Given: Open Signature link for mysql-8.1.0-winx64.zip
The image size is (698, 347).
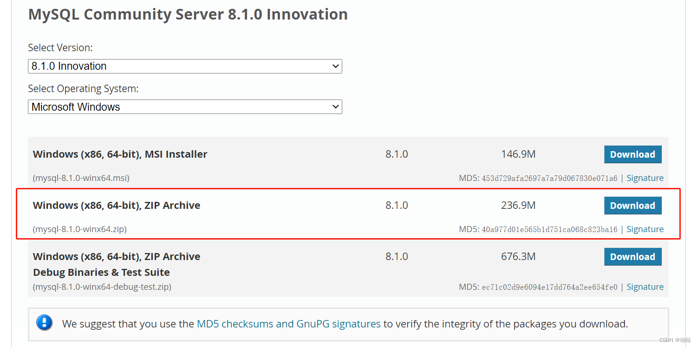Looking at the screenshot, I should 645,229.
